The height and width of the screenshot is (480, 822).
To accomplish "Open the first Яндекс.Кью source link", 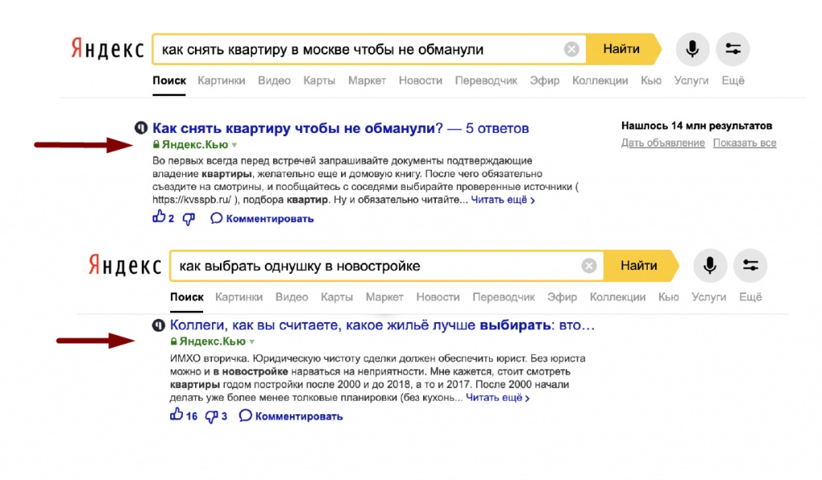I will (195, 144).
